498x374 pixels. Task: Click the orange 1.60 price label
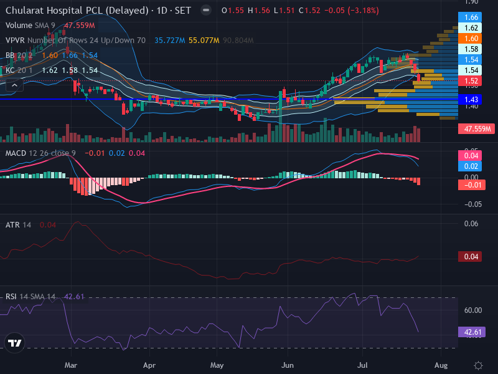[470, 39]
